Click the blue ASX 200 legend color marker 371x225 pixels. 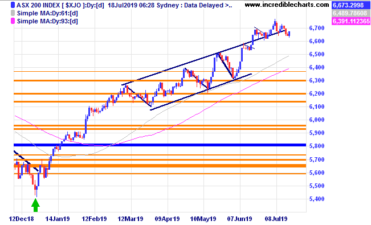pyautogui.click(x=13, y=5)
